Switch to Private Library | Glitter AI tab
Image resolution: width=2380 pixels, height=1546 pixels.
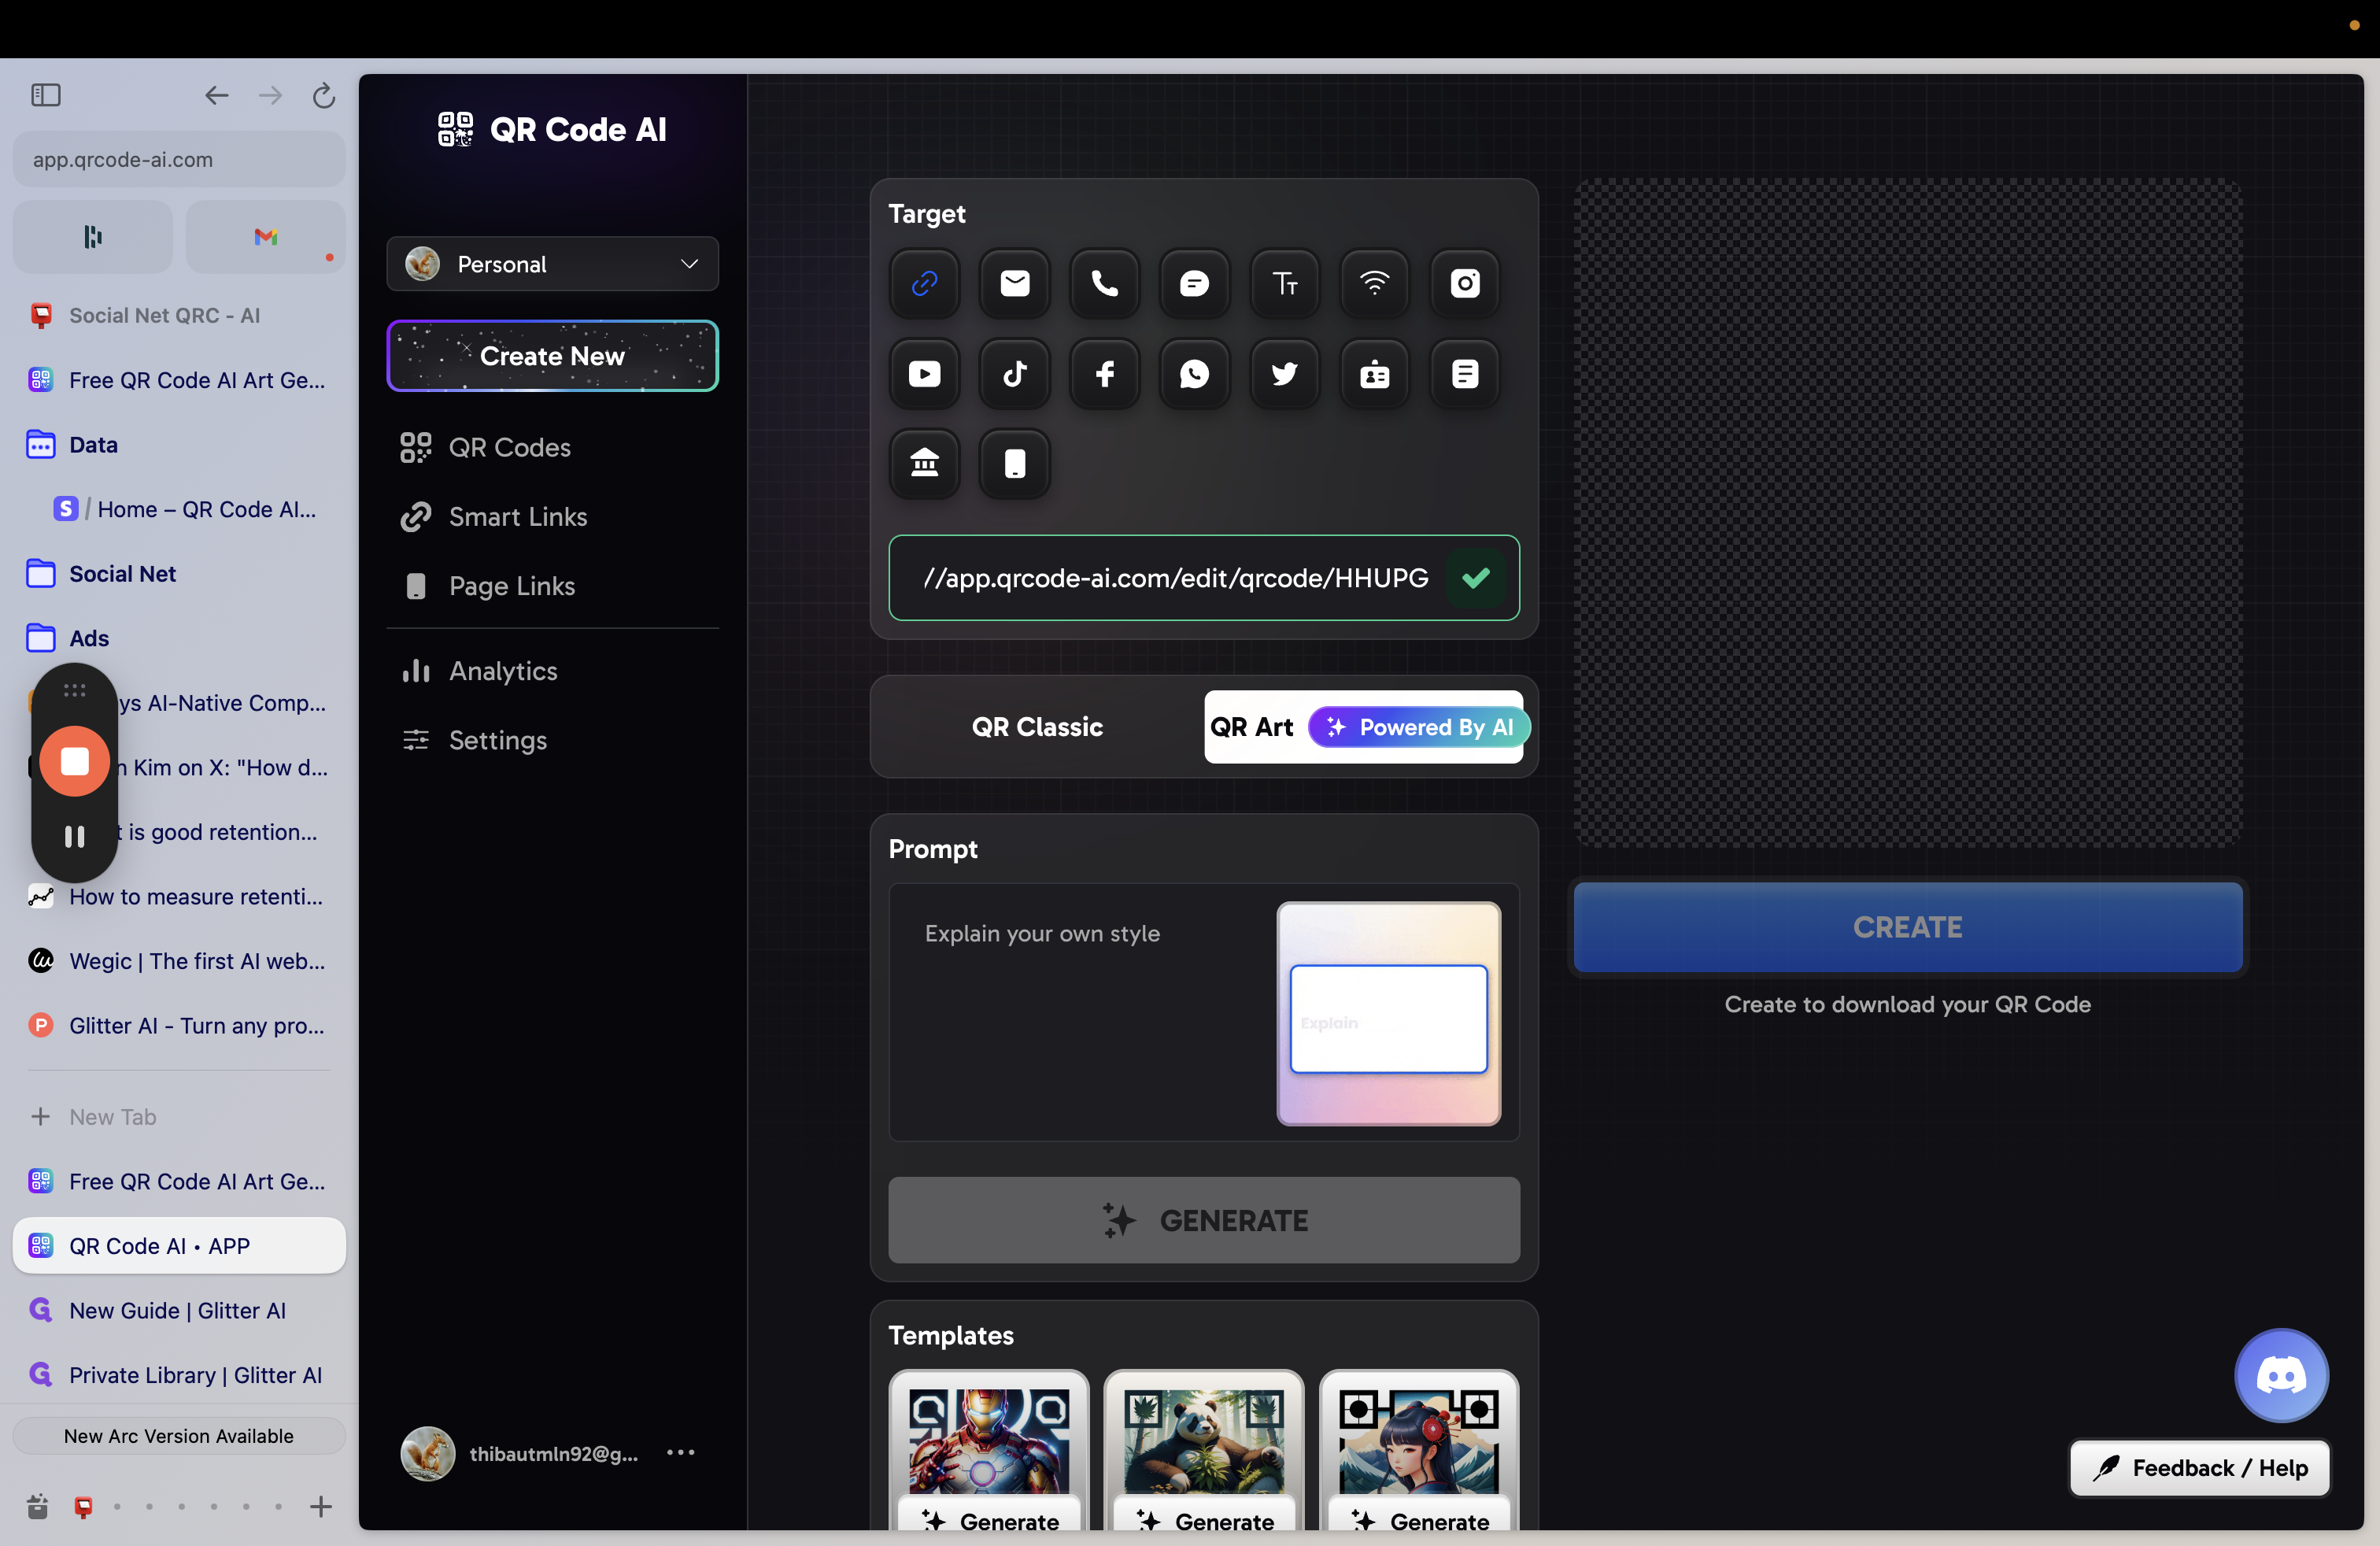pyautogui.click(x=180, y=1375)
